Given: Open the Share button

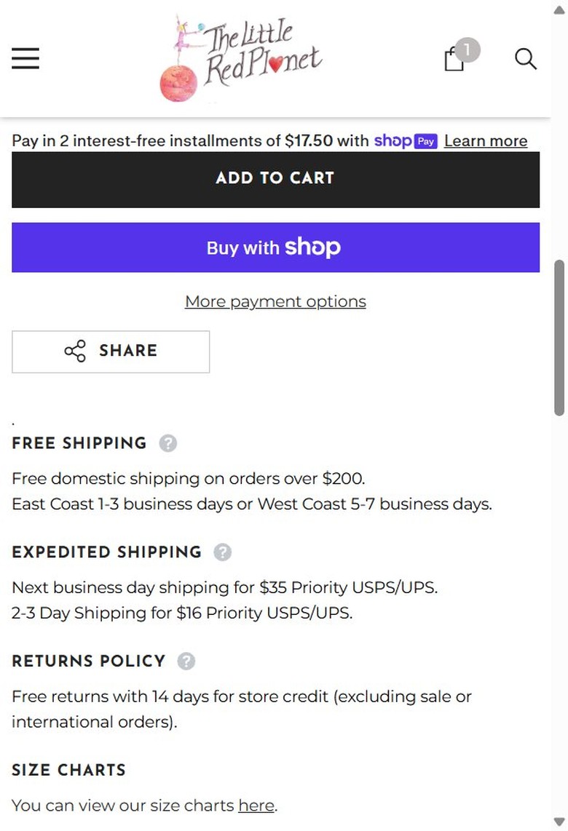Looking at the screenshot, I should 111,352.
